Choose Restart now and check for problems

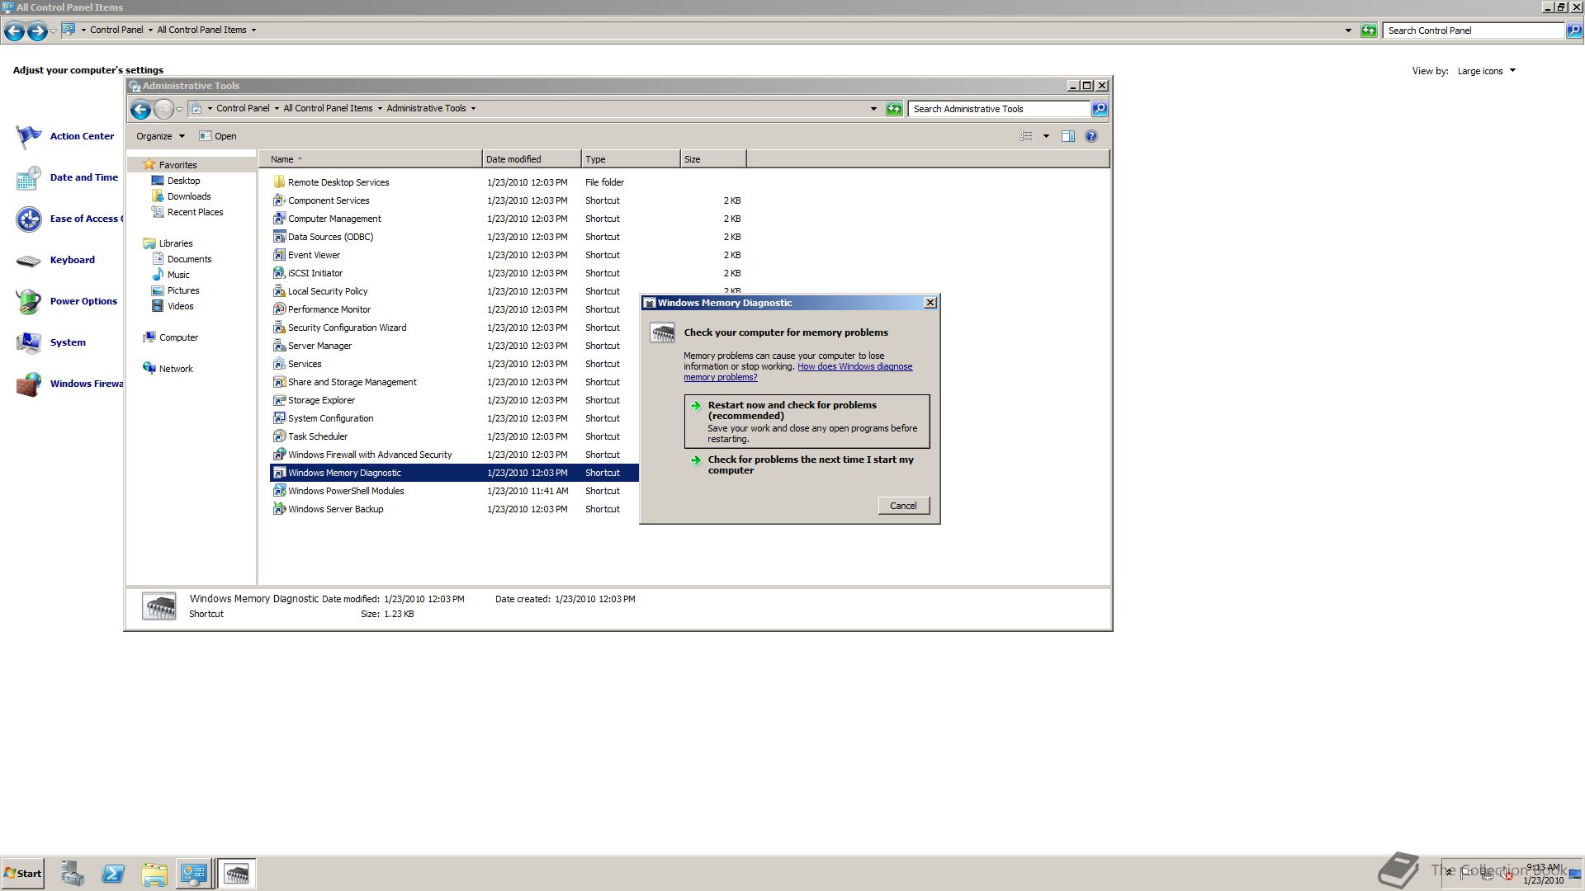[807, 422]
